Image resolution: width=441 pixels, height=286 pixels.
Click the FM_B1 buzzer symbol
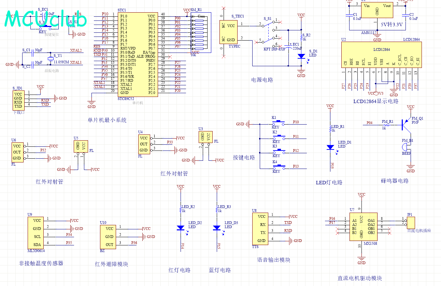click(406, 147)
